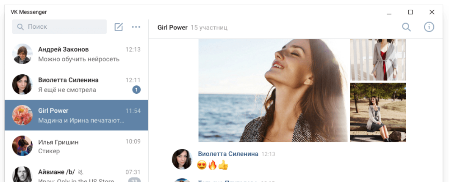
Task: Click the 'Стикер' preview under Илья Гришин
Action: [x=49, y=151]
